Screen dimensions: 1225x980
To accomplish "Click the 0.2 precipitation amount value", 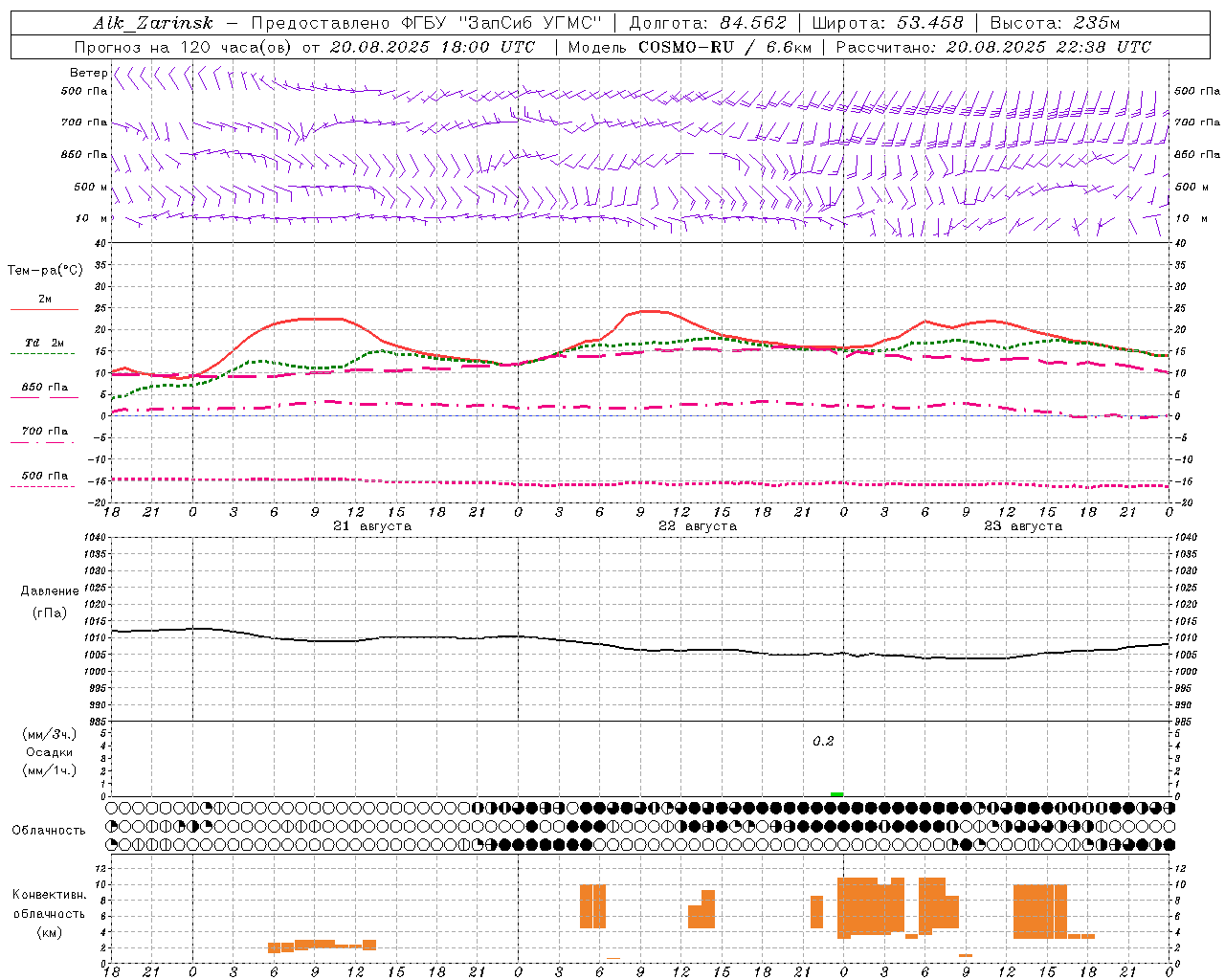I will 823,741.
